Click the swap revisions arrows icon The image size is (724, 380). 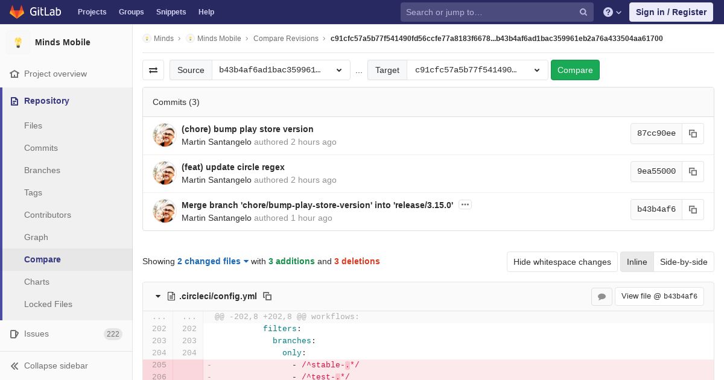pos(153,70)
